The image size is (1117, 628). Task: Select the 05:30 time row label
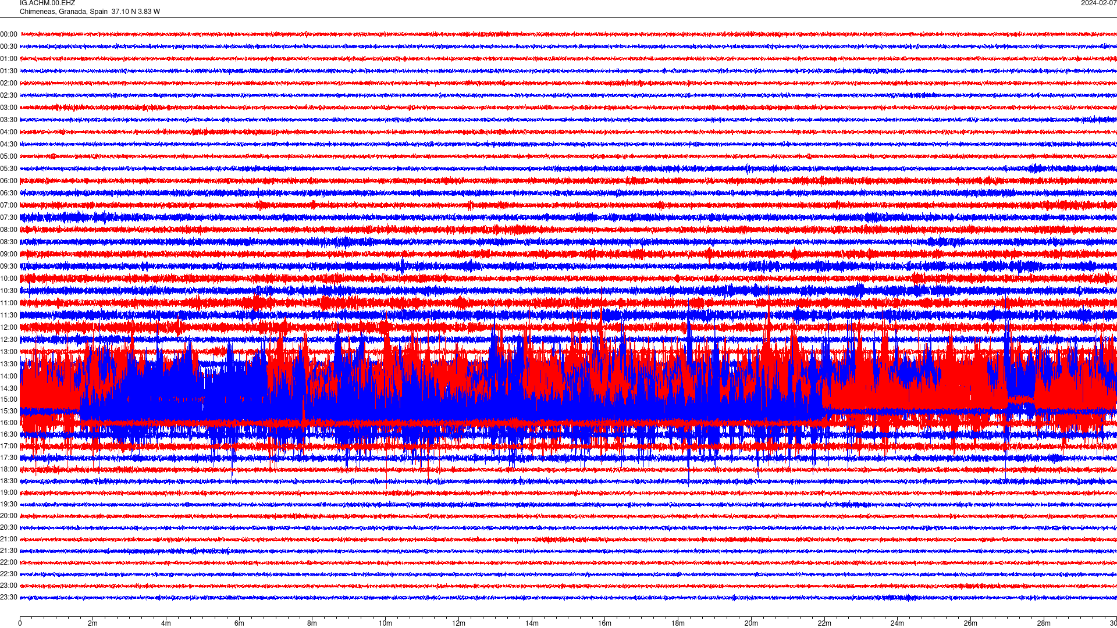point(9,169)
